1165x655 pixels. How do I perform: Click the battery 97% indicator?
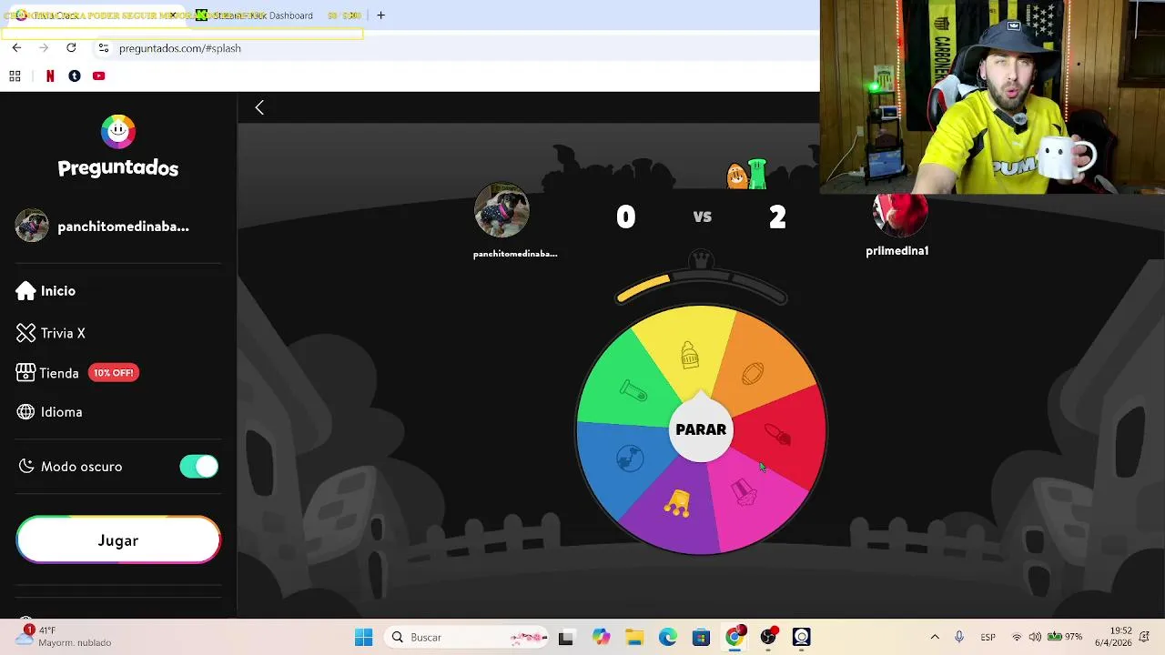tap(1065, 638)
